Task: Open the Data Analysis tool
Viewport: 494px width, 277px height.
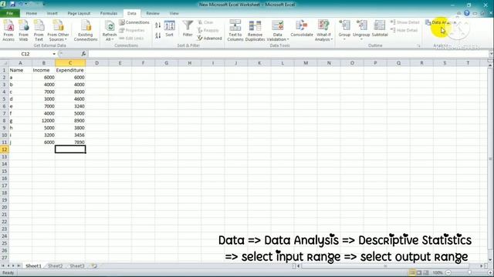Action: click(x=441, y=22)
